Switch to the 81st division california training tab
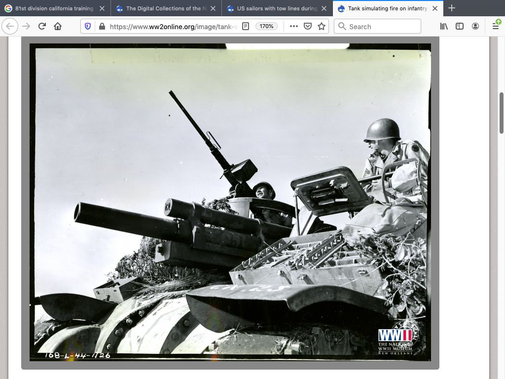This screenshot has width=505, height=379. point(49,8)
